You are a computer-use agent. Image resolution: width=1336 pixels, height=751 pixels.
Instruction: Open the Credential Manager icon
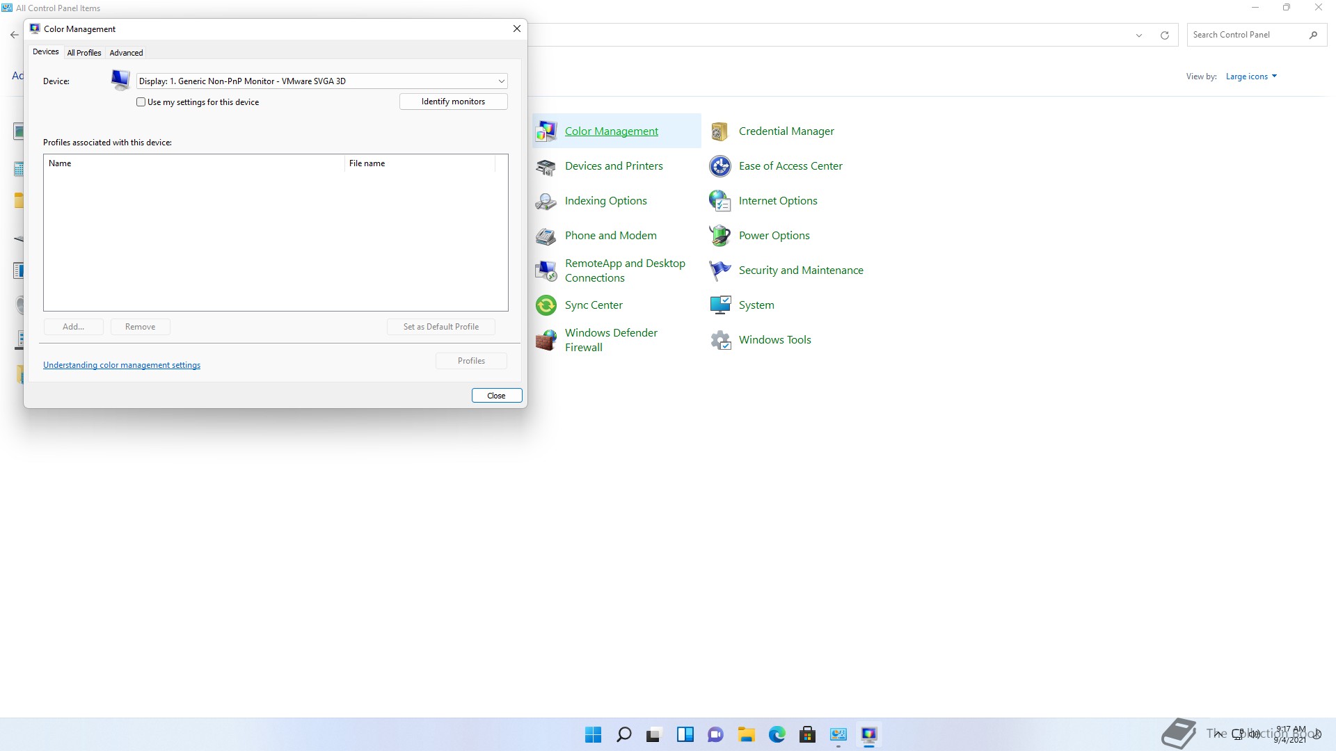pyautogui.click(x=720, y=131)
